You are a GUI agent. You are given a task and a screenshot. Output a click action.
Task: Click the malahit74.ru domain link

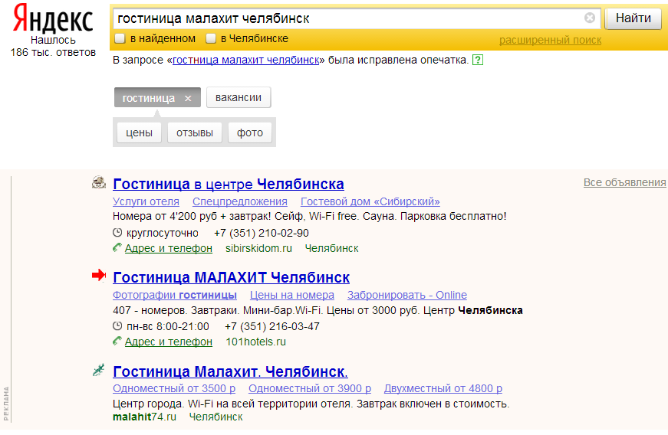click(x=144, y=417)
